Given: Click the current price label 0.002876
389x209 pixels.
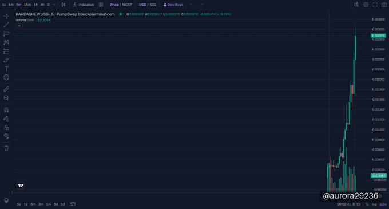Looking at the screenshot, I should 378,36.
